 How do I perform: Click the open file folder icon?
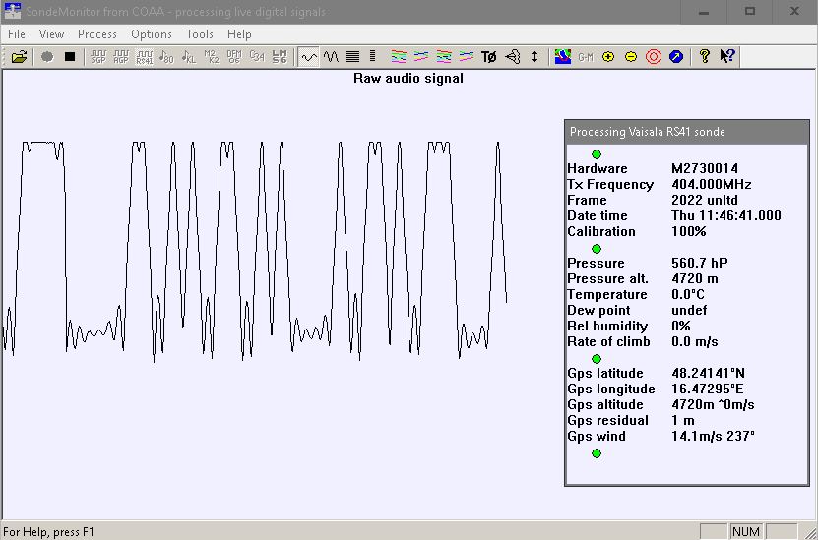tap(20, 57)
